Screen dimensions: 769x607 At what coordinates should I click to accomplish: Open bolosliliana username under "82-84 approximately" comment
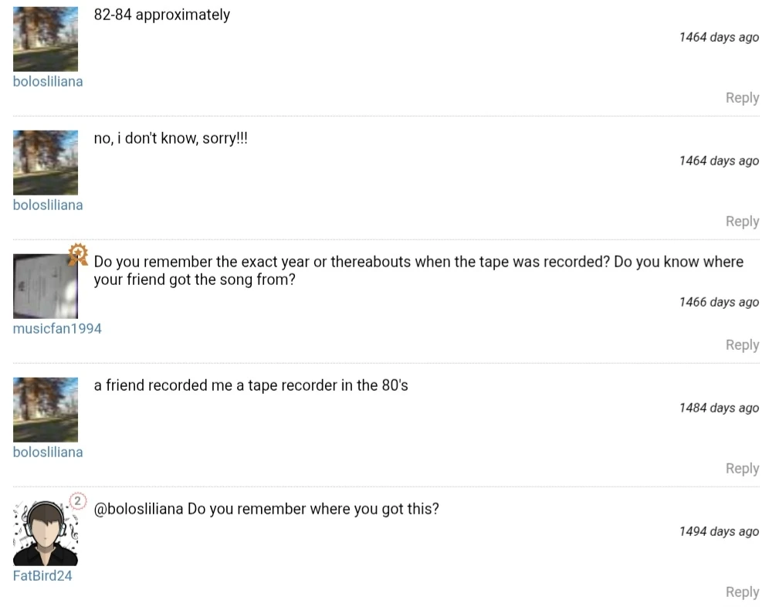pos(48,82)
